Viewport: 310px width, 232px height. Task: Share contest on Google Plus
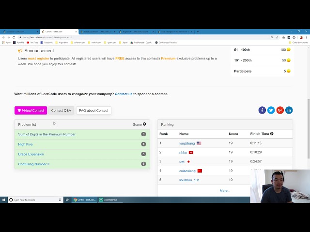pyautogui.click(x=280, y=110)
